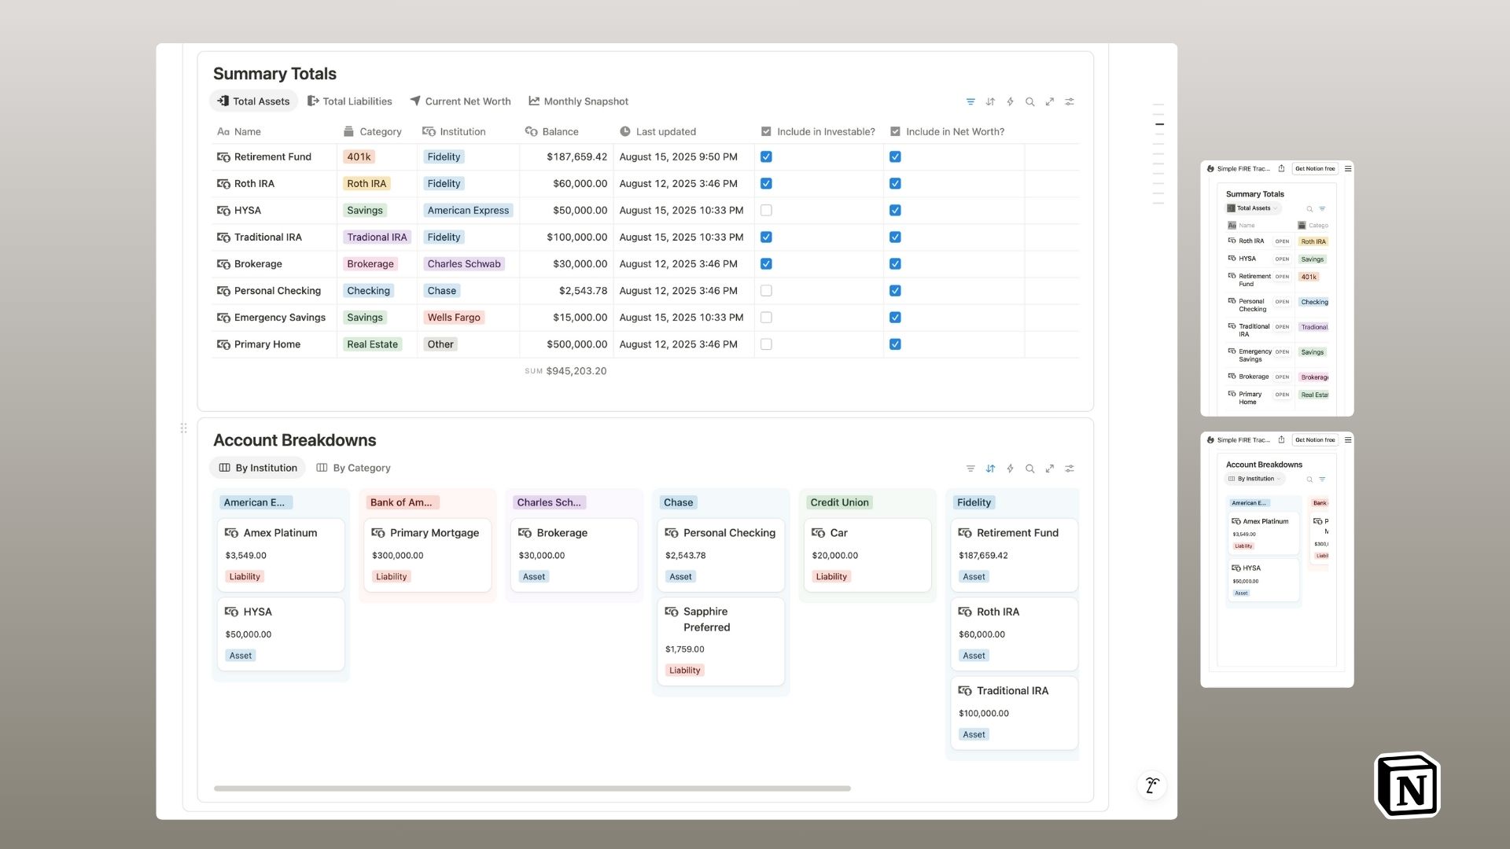
Task: Search the Summary Totals database
Action: (1029, 101)
